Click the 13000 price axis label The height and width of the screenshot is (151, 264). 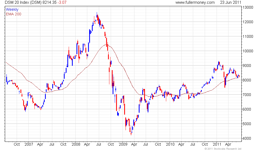coord(248,7)
